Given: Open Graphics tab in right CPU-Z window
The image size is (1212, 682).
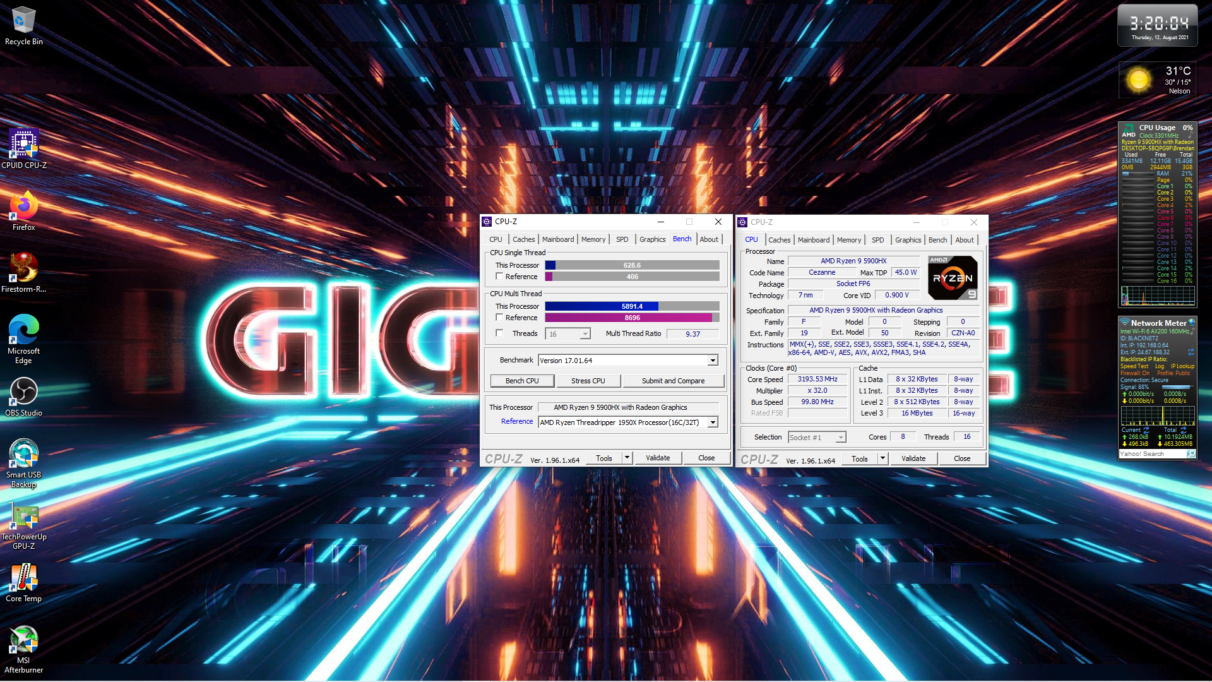Looking at the screenshot, I should click(908, 240).
